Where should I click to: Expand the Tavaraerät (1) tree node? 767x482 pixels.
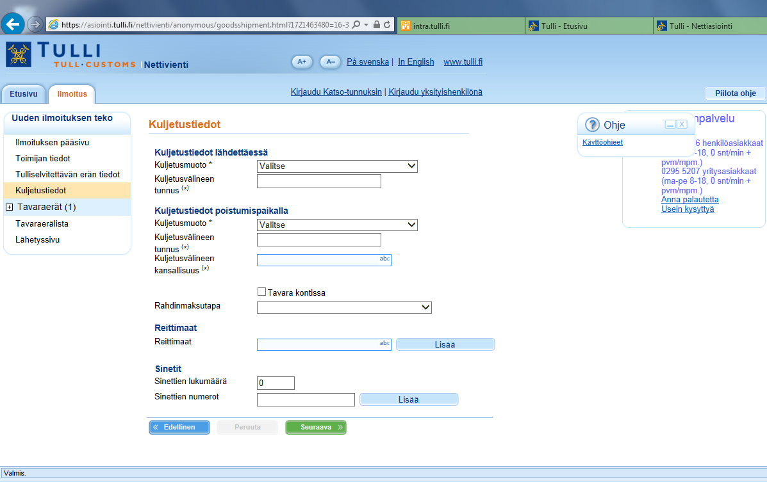(9, 207)
